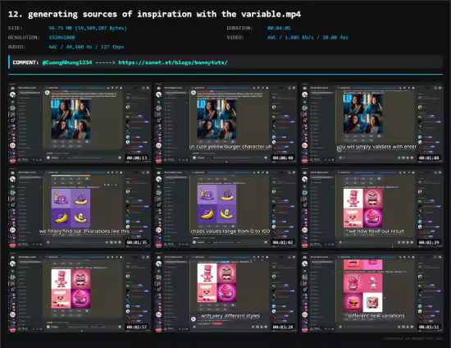The width and height of the screenshot is (451, 348).
Task: Open the thumbnail stamped 00:00:40
Action: pyautogui.click(x=225, y=123)
